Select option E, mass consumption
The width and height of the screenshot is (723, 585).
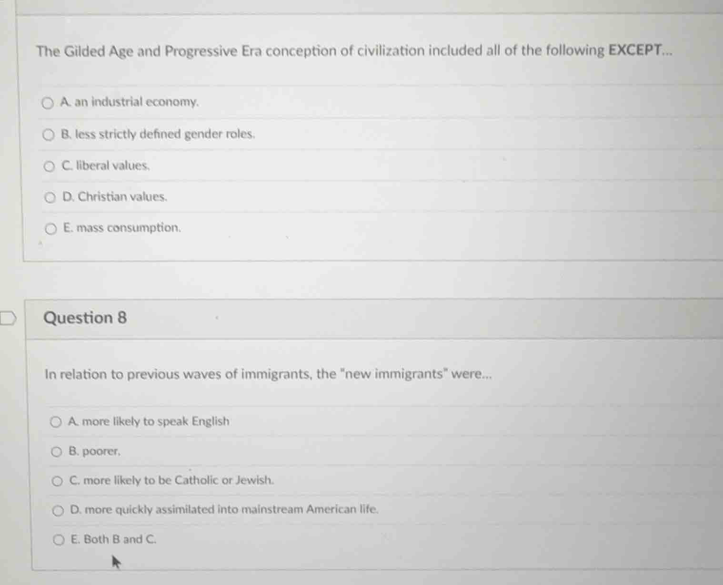tap(50, 228)
